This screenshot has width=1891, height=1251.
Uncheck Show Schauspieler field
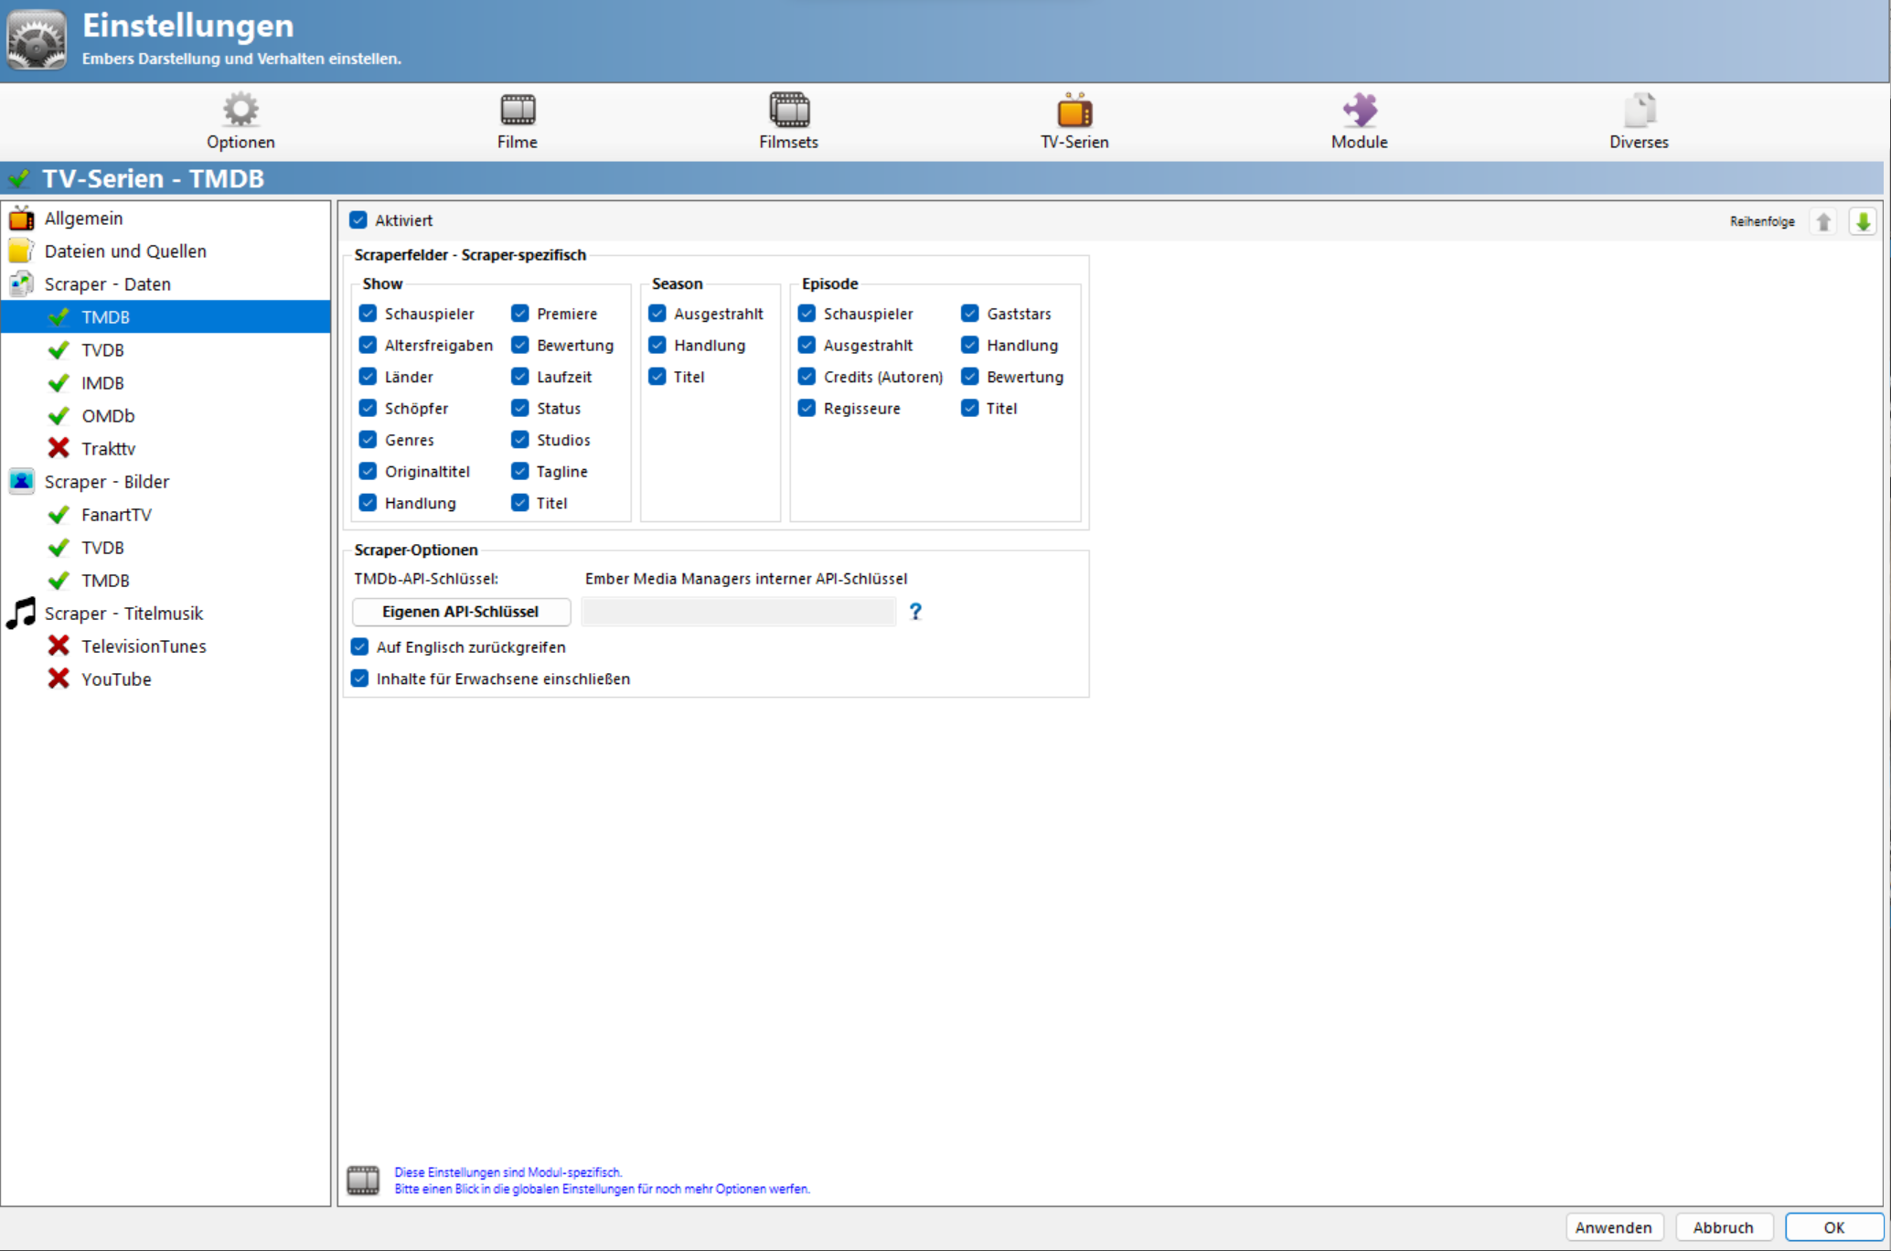(x=368, y=314)
